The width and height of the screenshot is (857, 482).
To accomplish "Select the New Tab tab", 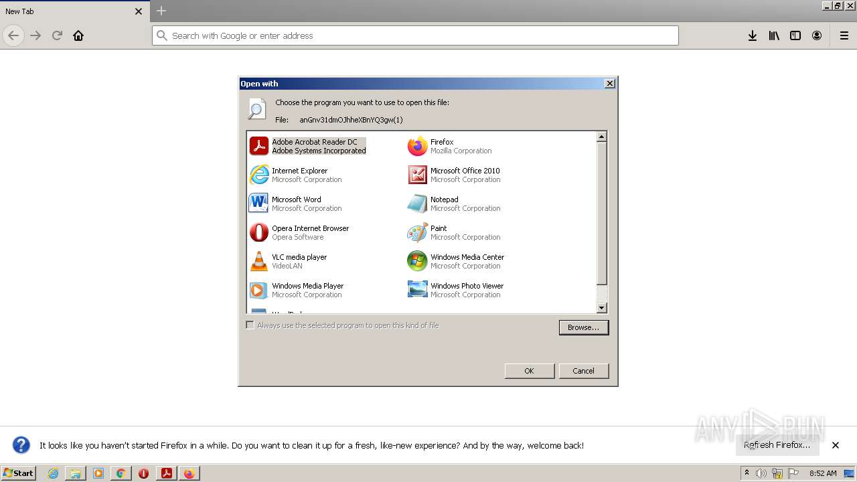I will tap(74, 11).
